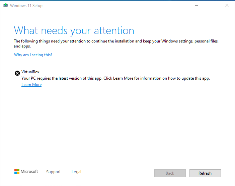Viewport: 235px width, 186px height.
Task: Open the 'Why am I seeing this?' link
Action: (x=33, y=55)
